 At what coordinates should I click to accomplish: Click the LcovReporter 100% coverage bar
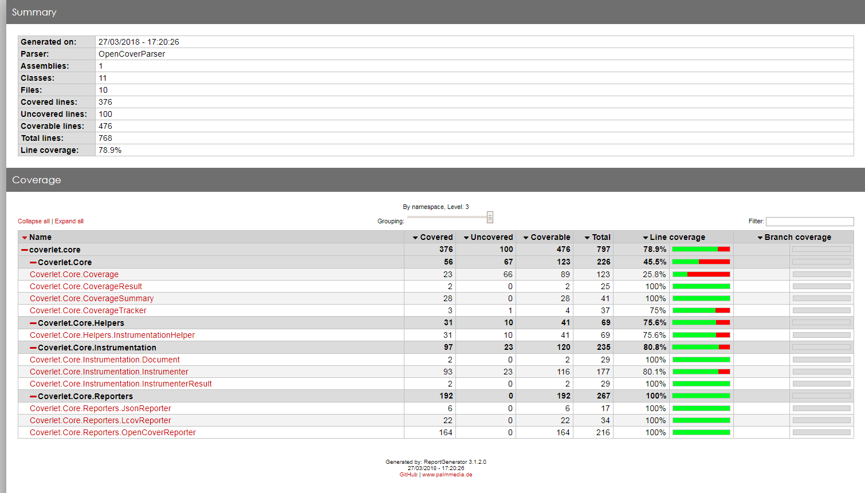tap(701, 420)
